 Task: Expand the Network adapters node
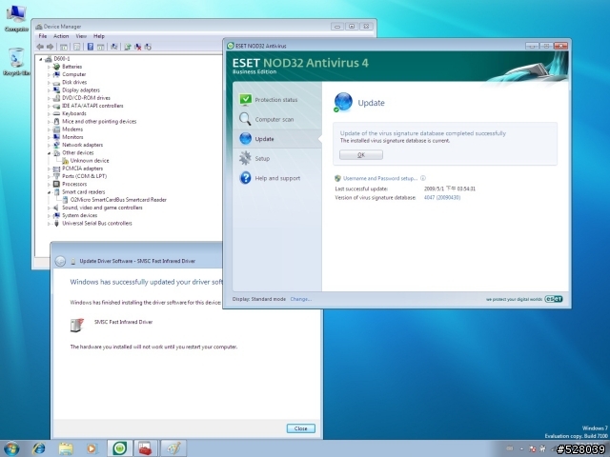49,145
